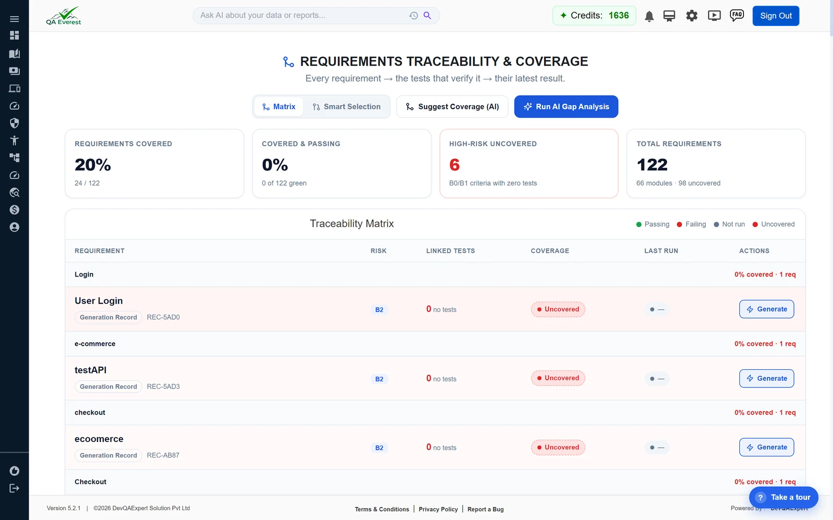Run AI Gap Analysis

(566, 107)
